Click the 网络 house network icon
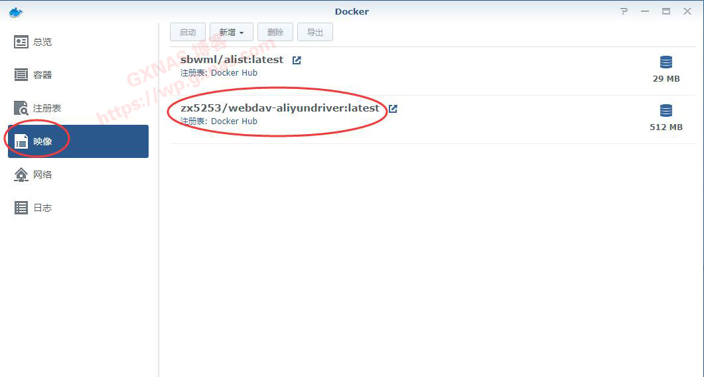Viewport: 704px width, 377px height. click(x=21, y=175)
